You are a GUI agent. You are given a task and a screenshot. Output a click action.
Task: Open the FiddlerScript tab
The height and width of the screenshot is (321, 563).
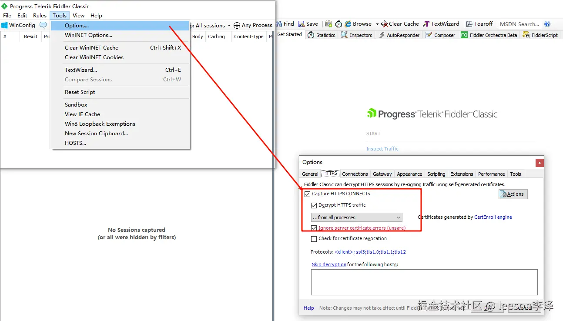click(540, 35)
